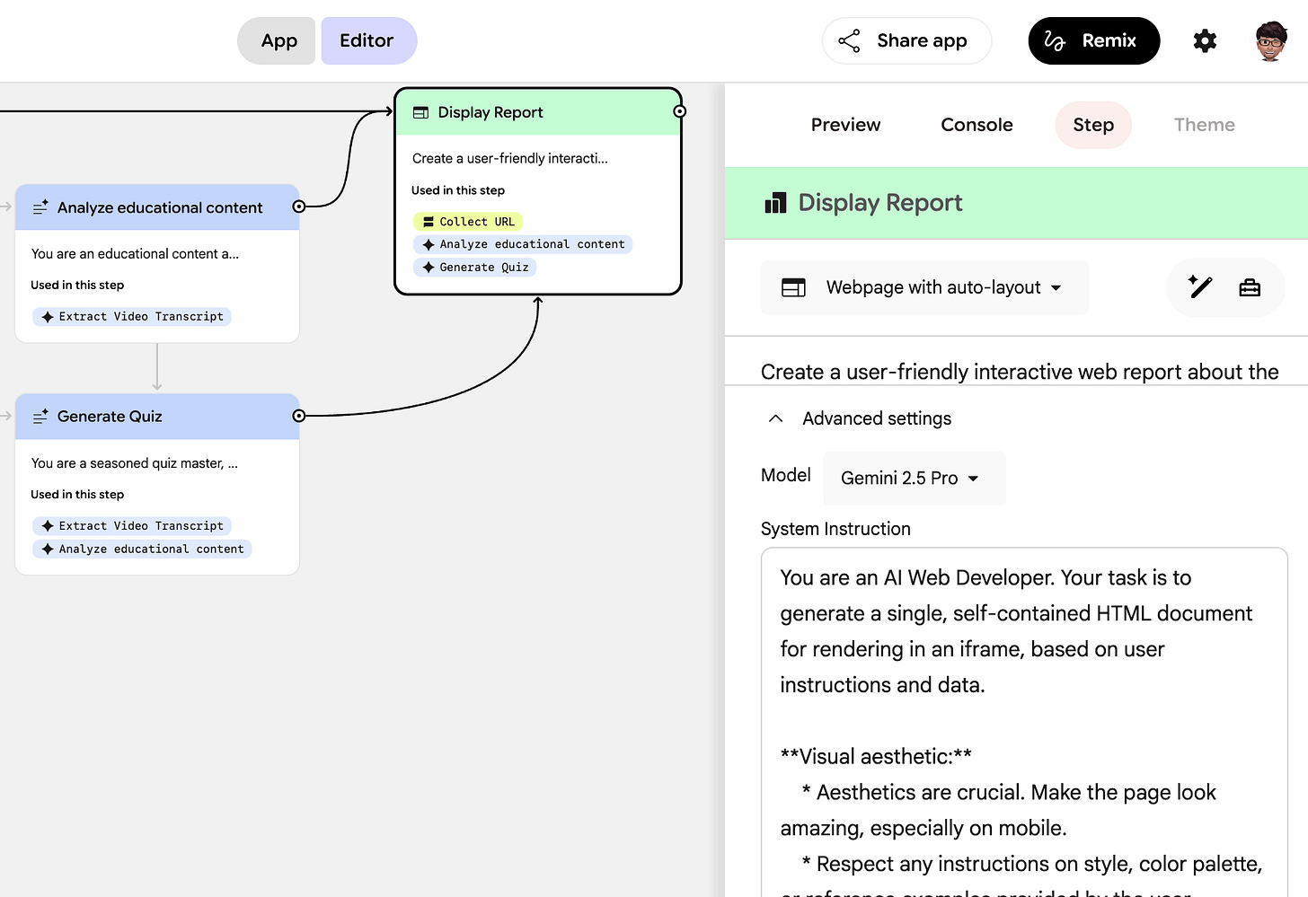Click the 'System Instruction' label
Screen dimensions: 1308x897
click(x=835, y=529)
